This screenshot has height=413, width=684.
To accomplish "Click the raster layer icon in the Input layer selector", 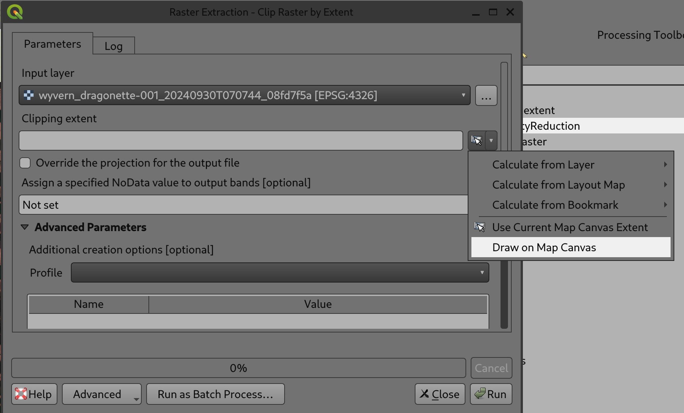I will [x=28, y=95].
